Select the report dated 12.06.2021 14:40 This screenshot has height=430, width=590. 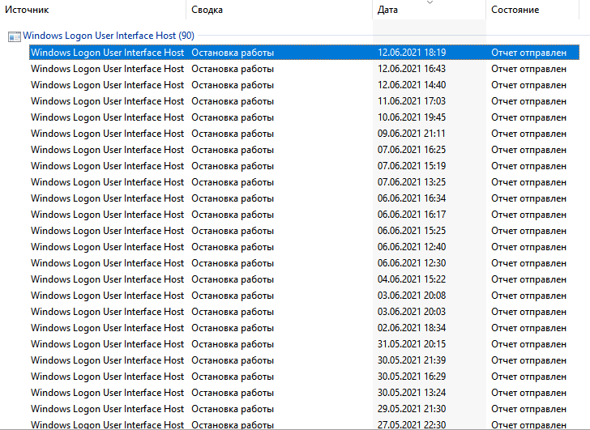click(x=304, y=85)
